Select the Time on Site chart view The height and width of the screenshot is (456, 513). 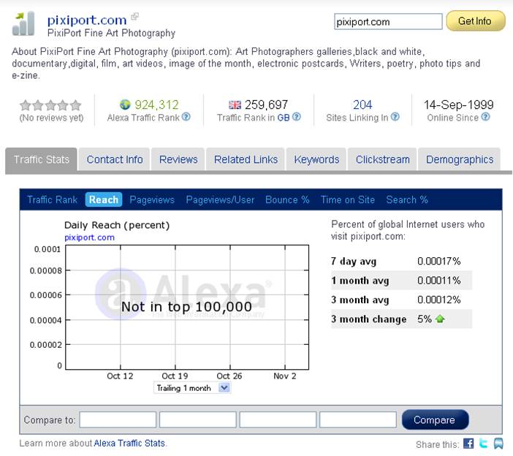[x=347, y=199]
